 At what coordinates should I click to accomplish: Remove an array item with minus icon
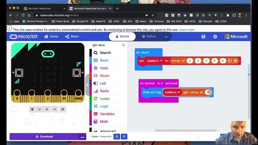click(x=230, y=61)
